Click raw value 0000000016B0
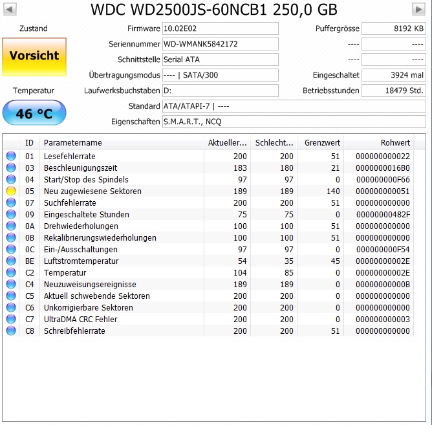This screenshot has width=432, height=425. tap(383, 168)
